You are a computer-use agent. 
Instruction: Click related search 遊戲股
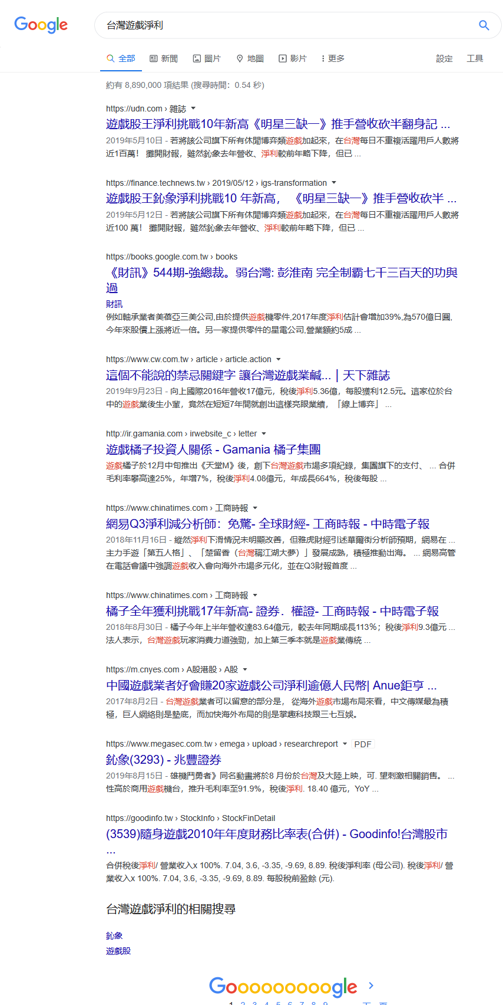click(x=118, y=951)
